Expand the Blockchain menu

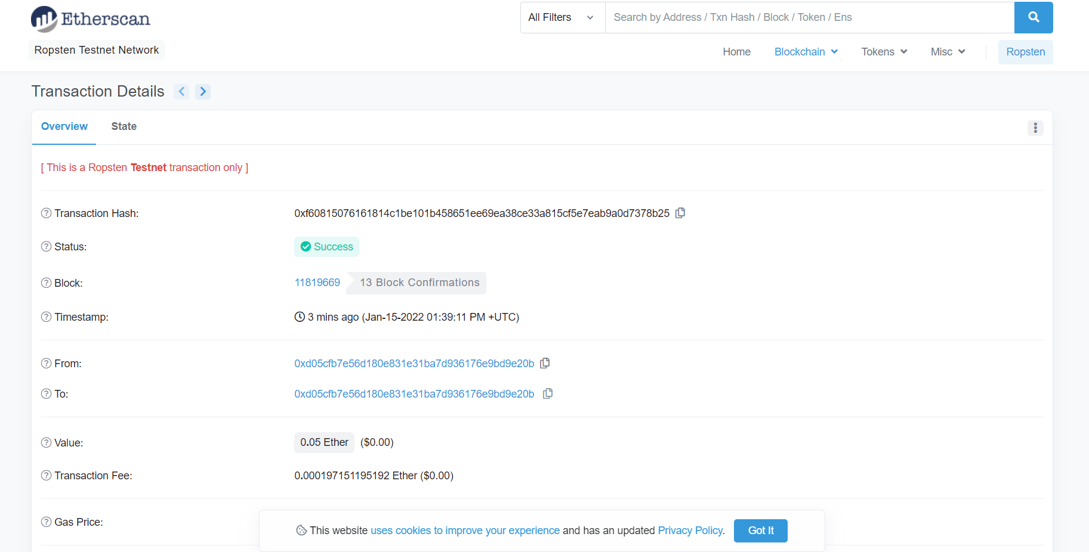point(806,52)
